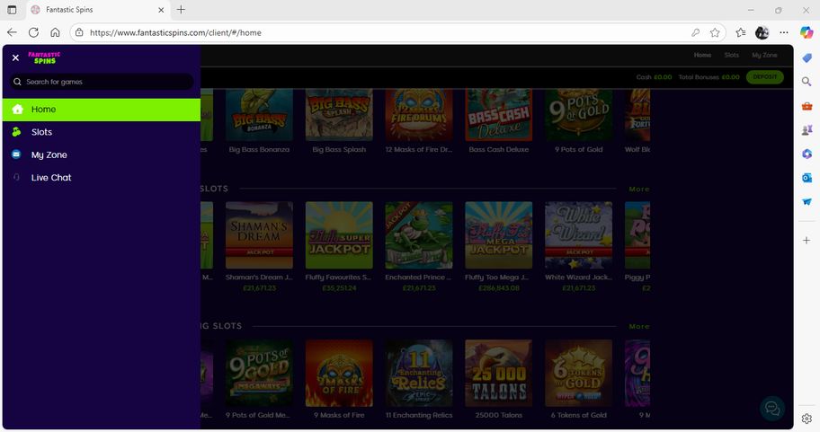Open Shaman's Dream Jackpot game
Screen dimensions: 820x432
(259, 235)
